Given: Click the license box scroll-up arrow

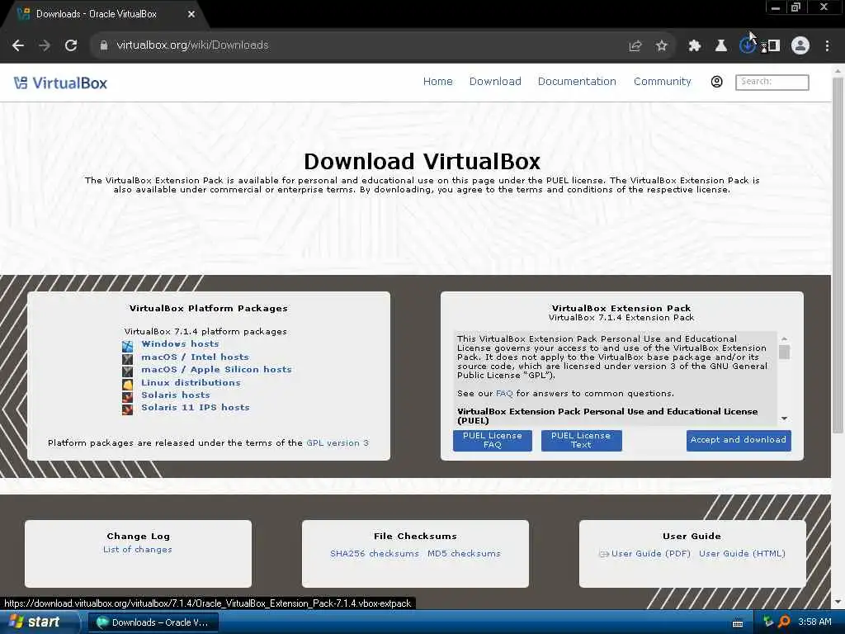Looking at the screenshot, I should click(x=784, y=338).
